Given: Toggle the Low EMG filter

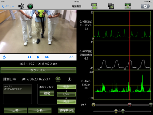Looking at the screenshot, I should (x=66, y=94).
